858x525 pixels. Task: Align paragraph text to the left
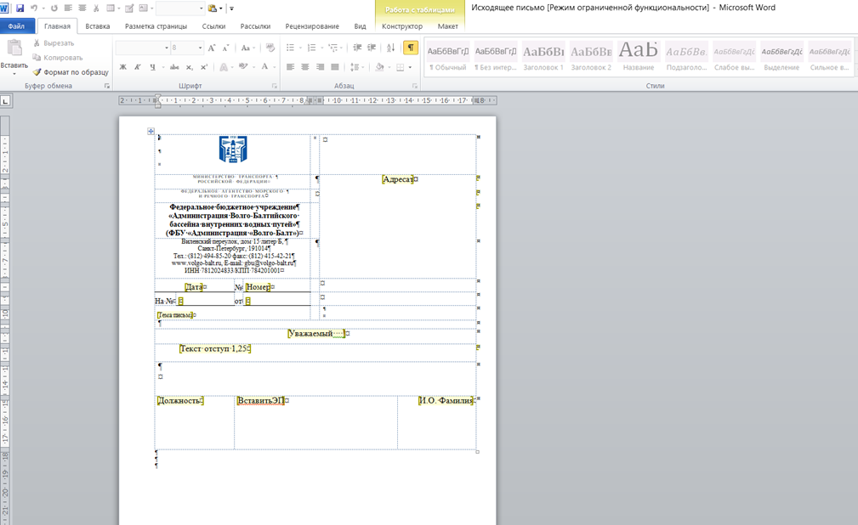(291, 67)
